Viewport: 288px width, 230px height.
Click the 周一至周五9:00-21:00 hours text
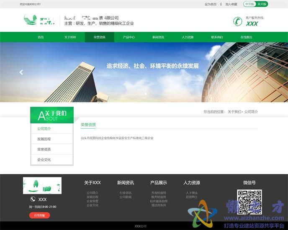click(x=42, y=207)
